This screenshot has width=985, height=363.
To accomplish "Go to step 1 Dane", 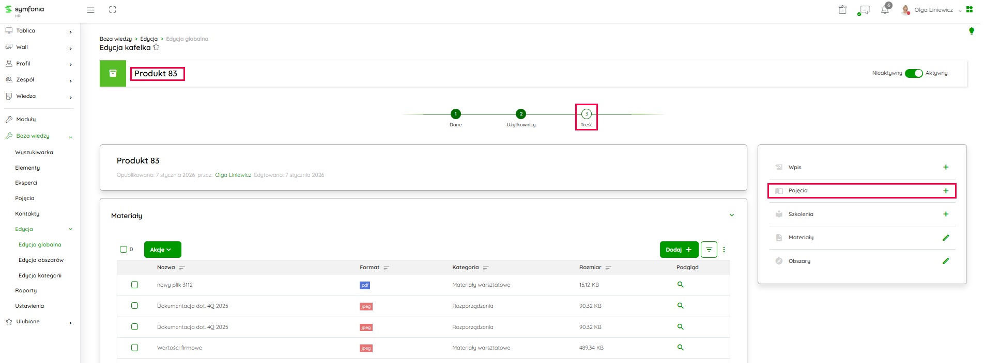I will tap(455, 114).
